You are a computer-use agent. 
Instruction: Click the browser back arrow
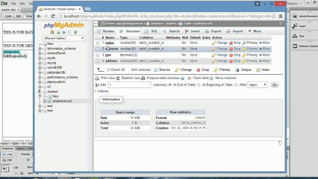pyautogui.click(x=39, y=16)
